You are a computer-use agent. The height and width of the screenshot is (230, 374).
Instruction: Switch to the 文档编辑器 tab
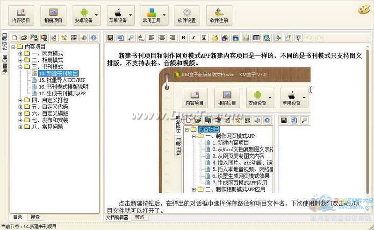117,217
